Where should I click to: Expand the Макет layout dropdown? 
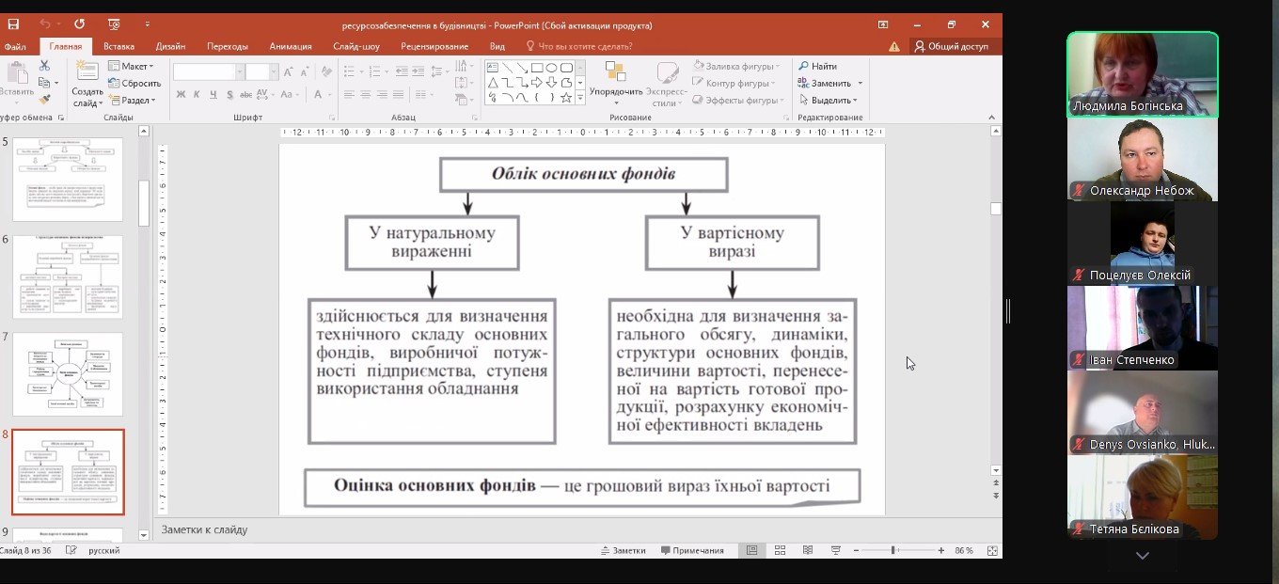tap(131, 66)
